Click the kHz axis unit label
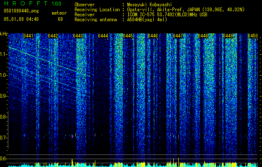This screenshot has height=167, width=262. point(4,34)
